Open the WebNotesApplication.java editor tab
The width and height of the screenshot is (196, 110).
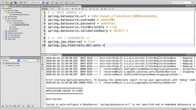point(51,6)
